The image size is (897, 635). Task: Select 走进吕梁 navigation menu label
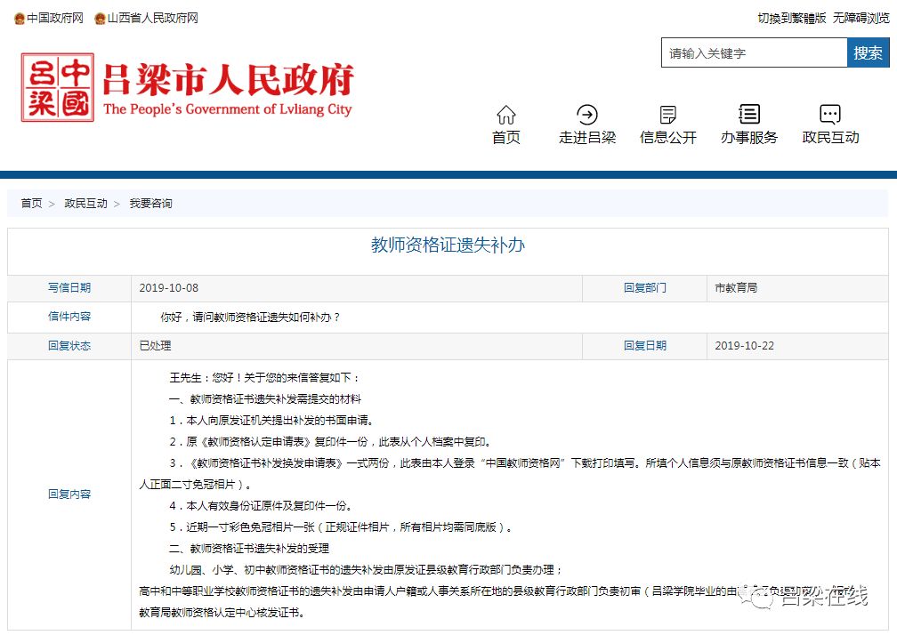pyautogui.click(x=587, y=137)
